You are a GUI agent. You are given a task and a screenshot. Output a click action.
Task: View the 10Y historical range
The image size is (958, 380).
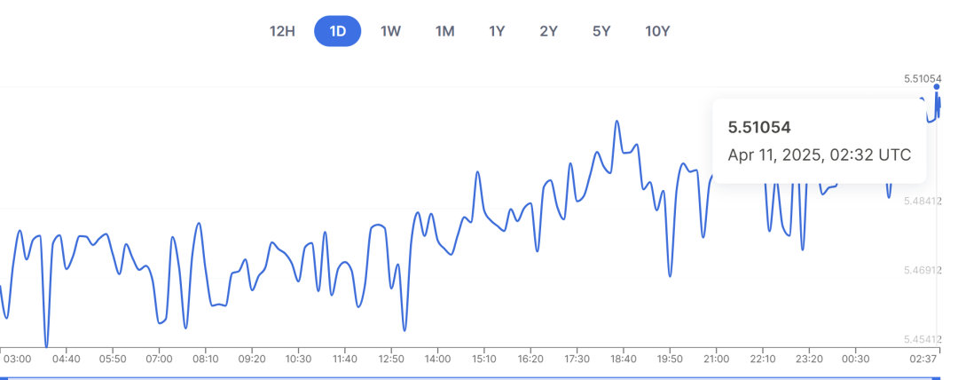[x=657, y=31]
